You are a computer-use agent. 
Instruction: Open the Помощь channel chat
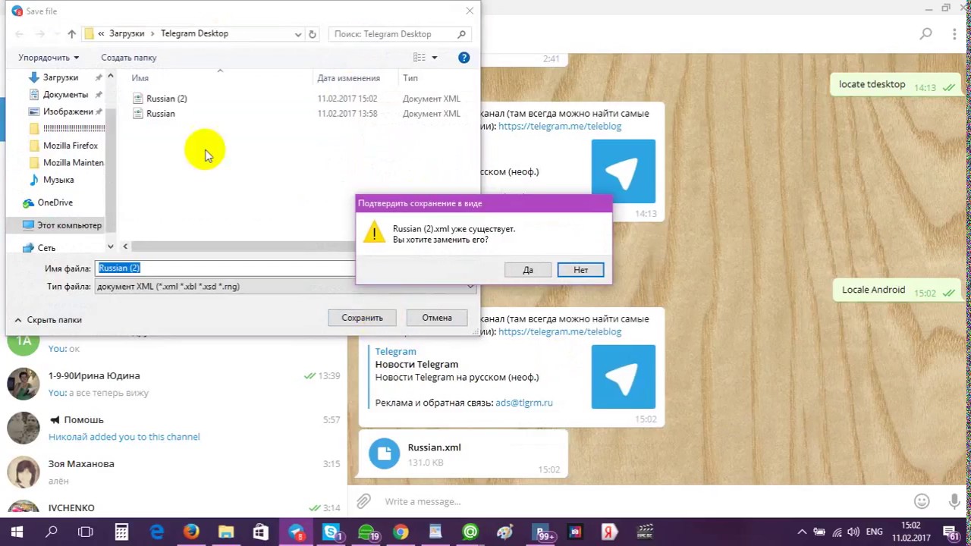[x=174, y=428]
